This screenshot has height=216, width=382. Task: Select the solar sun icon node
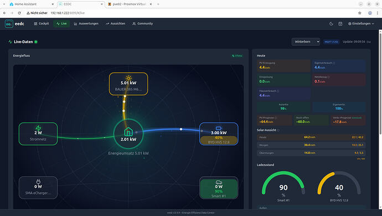pos(128,78)
